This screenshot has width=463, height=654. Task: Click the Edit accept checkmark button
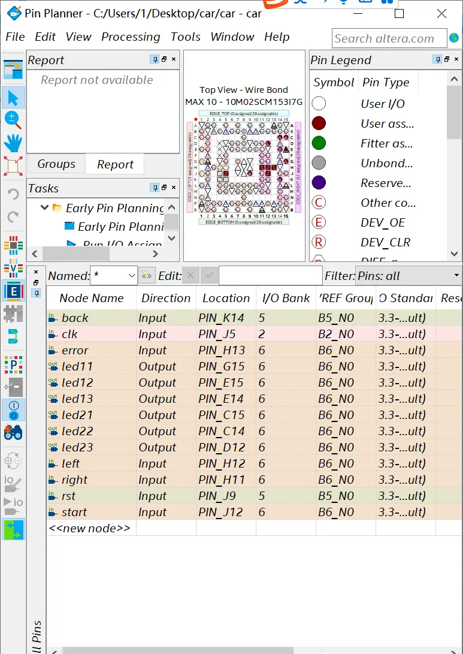click(x=209, y=275)
